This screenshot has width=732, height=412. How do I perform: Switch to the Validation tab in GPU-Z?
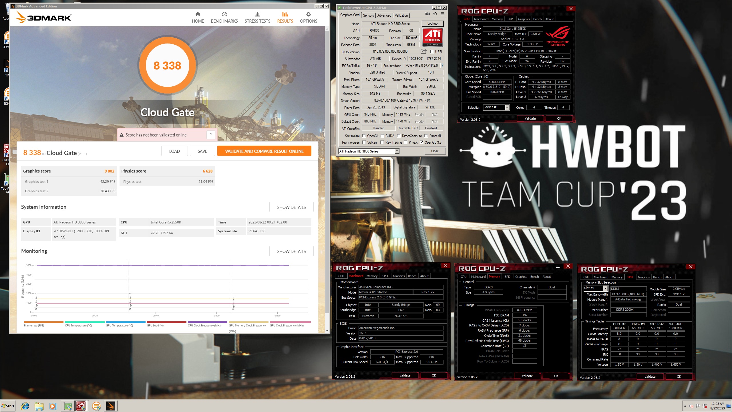(401, 15)
